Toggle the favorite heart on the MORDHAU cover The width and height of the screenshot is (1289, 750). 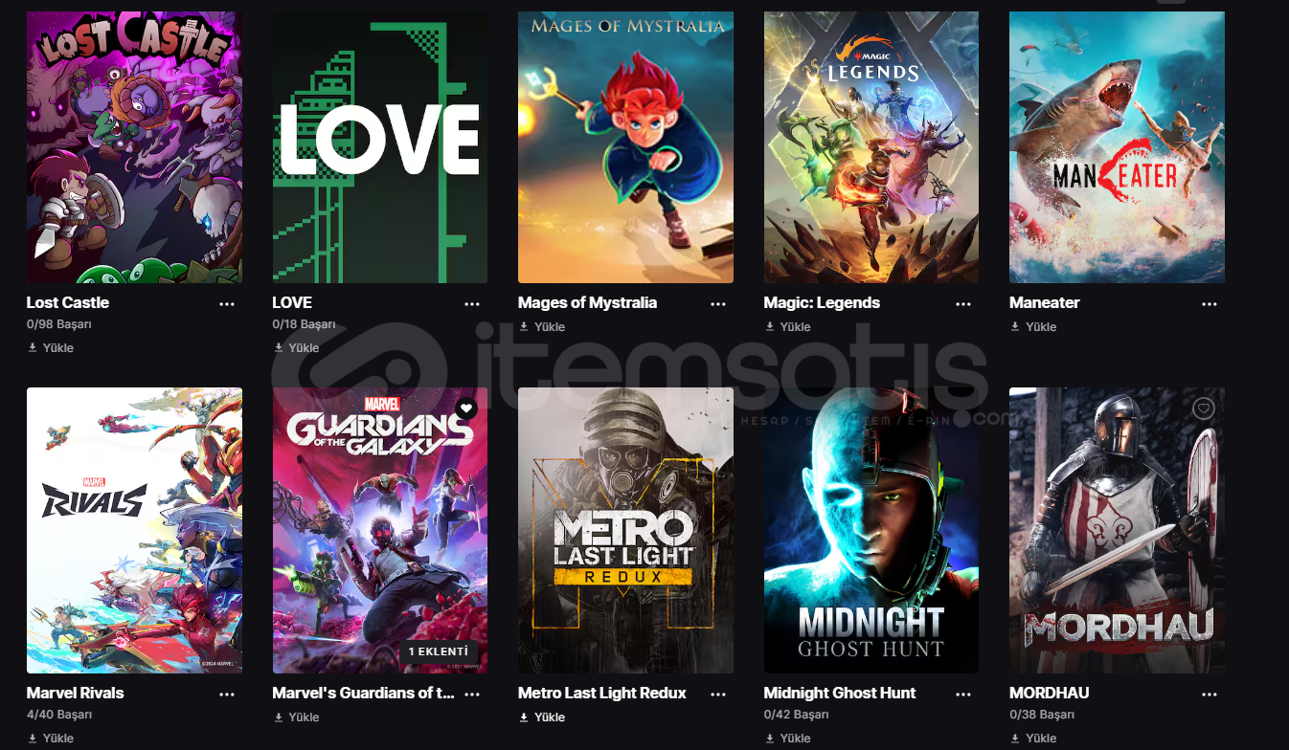[1204, 408]
